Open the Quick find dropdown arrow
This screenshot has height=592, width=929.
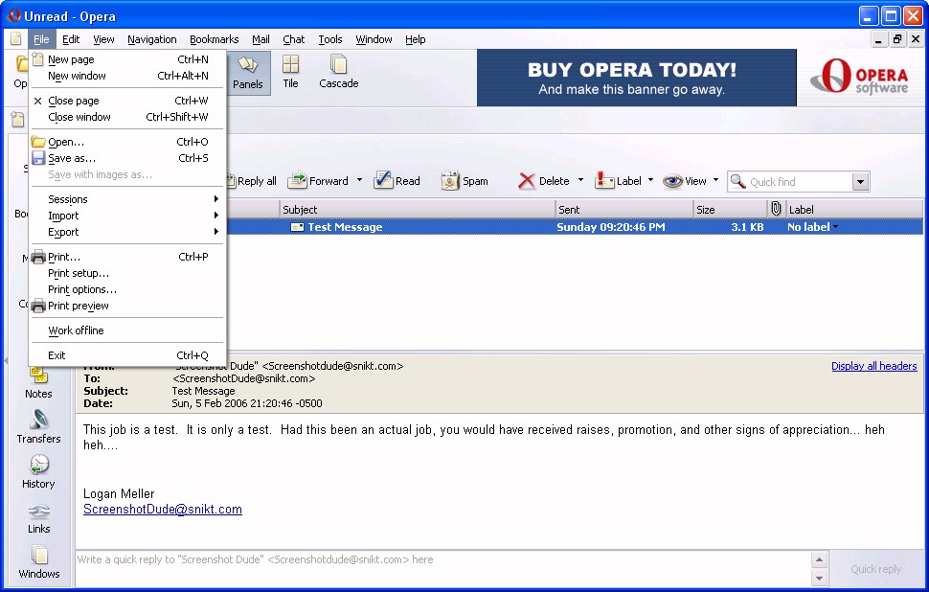pyautogui.click(x=860, y=182)
